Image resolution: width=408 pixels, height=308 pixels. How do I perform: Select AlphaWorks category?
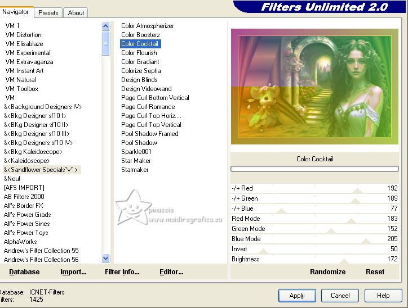click(x=20, y=242)
